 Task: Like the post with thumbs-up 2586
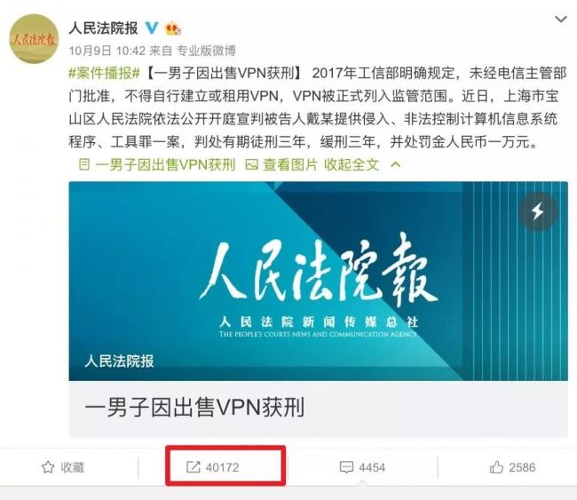click(x=496, y=467)
